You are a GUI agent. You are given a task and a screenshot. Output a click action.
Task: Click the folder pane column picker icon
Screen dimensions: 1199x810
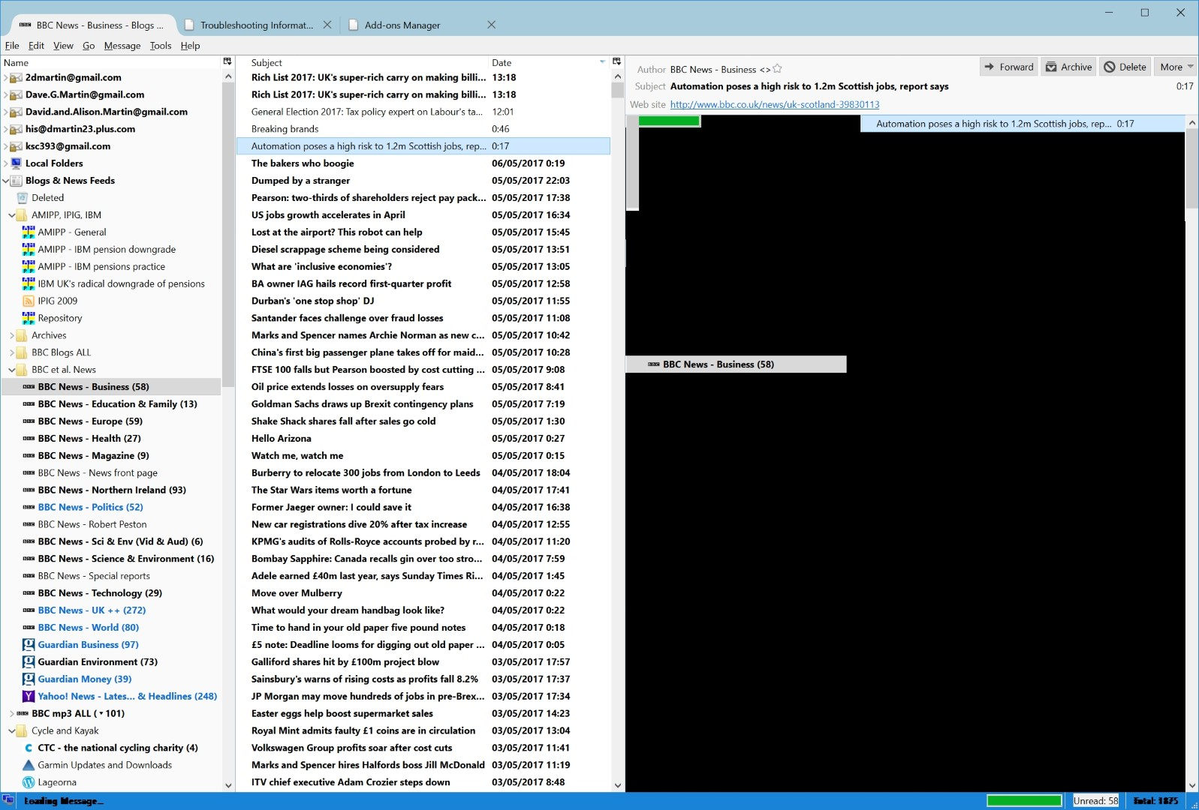tap(227, 61)
